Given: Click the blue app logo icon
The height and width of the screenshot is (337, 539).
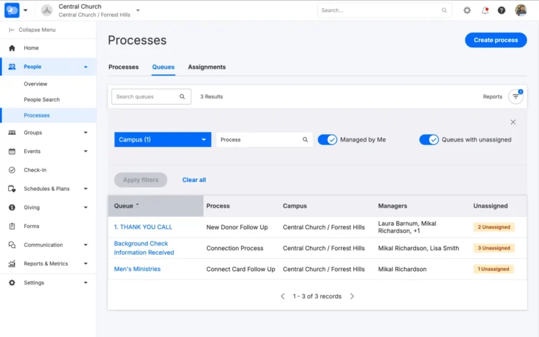Looking at the screenshot, I should pyautogui.click(x=11, y=10).
